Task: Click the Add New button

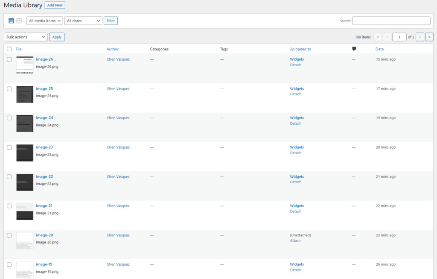Action: [55, 5]
